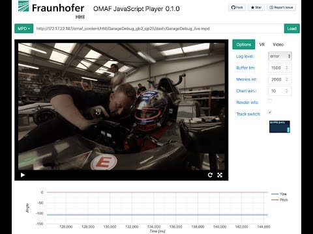
Task: Click the Chart win label
Action: click(246, 91)
